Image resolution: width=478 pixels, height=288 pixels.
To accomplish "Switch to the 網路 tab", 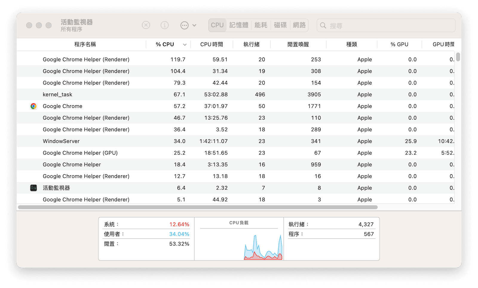I will (299, 25).
